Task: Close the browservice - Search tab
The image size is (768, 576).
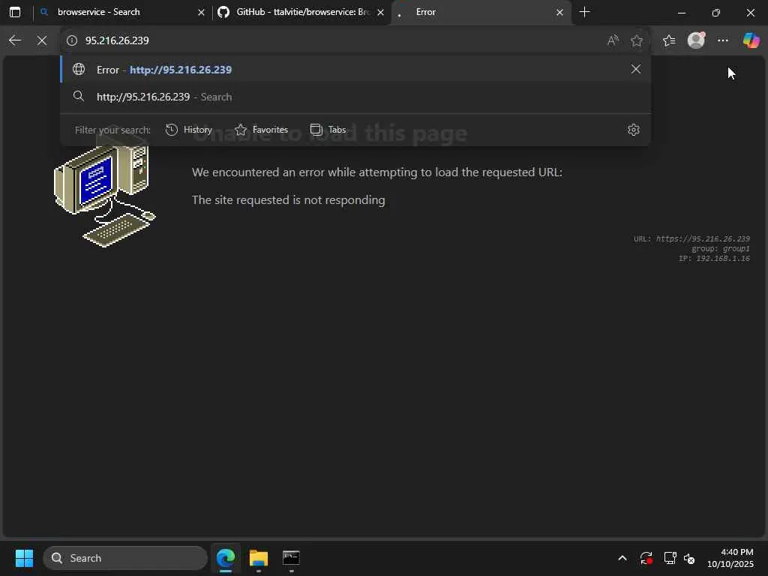Action: (x=201, y=13)
